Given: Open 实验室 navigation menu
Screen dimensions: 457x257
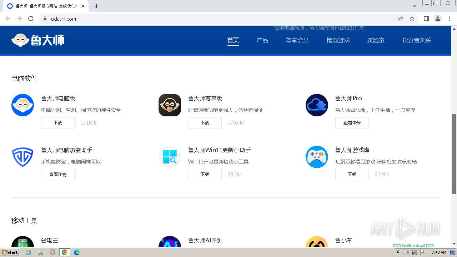Looking at the screenshot, I should (376, 40).
